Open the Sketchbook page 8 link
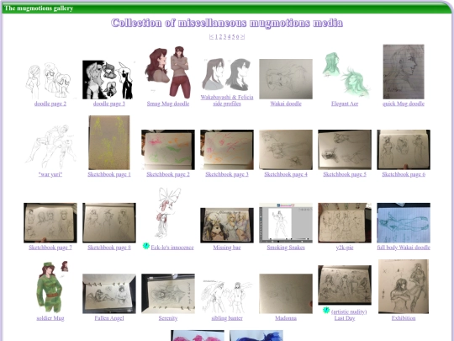The width and height of the screenshot is (454, 341). pyautogui.click(x=109, y=248)
